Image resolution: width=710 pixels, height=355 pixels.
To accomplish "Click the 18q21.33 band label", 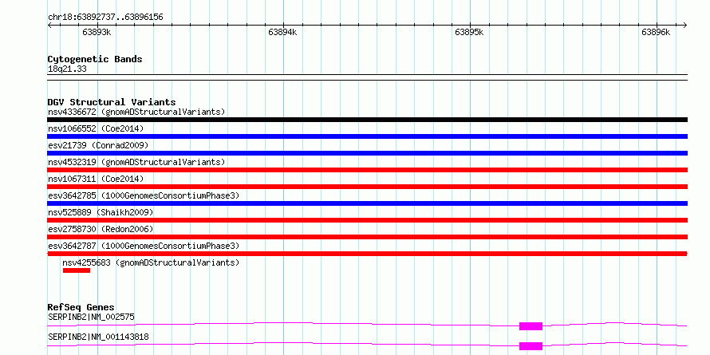I will click(67, 69).
